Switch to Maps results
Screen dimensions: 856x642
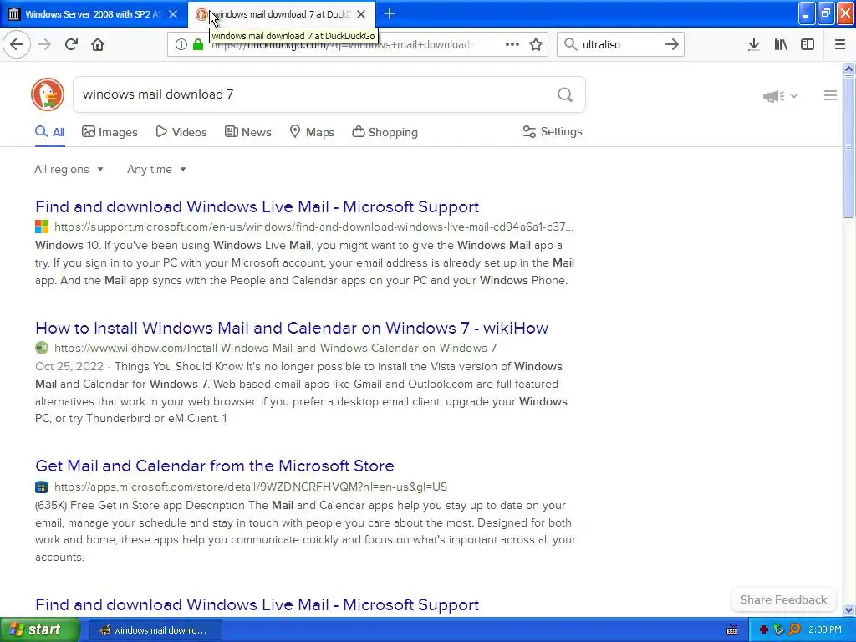tap(312, 132)
